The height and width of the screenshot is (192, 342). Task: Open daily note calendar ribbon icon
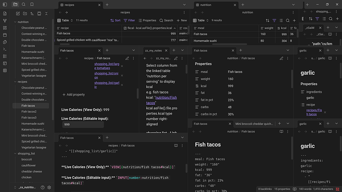[5, 35]
